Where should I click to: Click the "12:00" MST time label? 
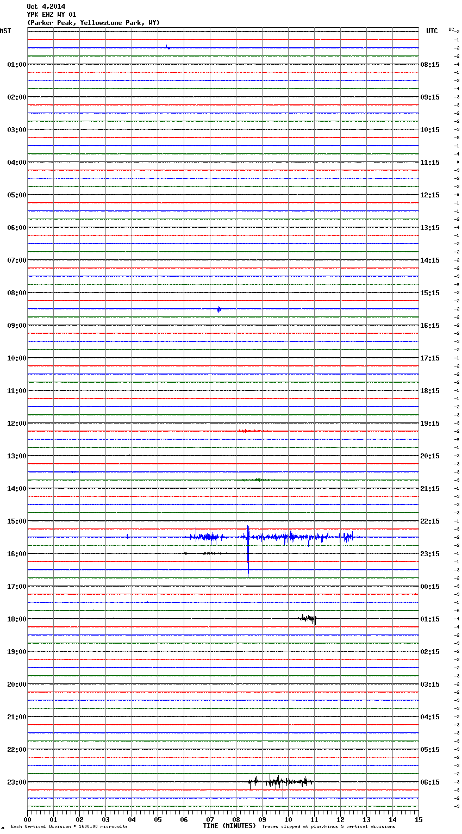coord(16,424)
